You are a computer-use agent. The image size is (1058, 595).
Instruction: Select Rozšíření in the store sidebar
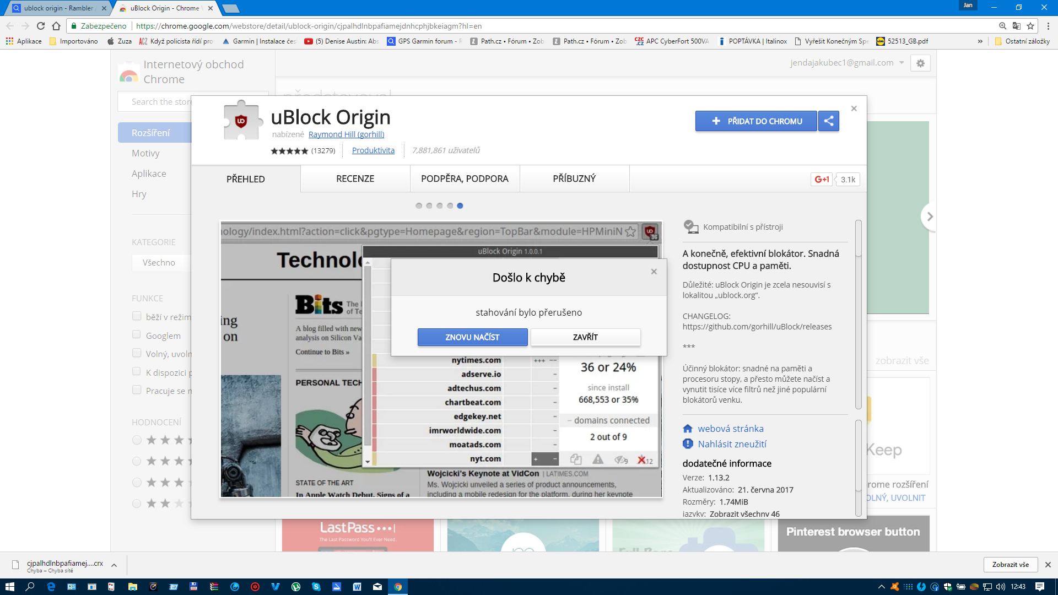coord(155,133)
